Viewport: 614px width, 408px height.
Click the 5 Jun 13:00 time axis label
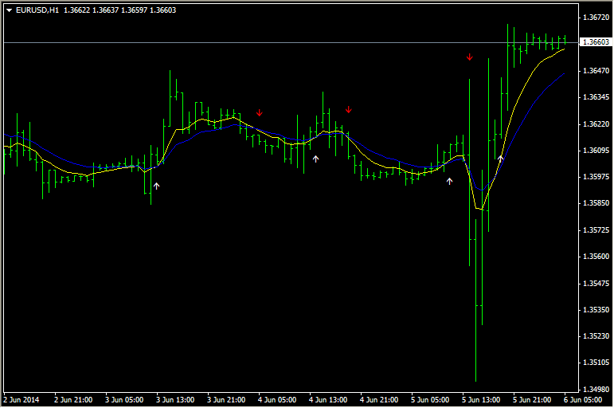point(481,400)
